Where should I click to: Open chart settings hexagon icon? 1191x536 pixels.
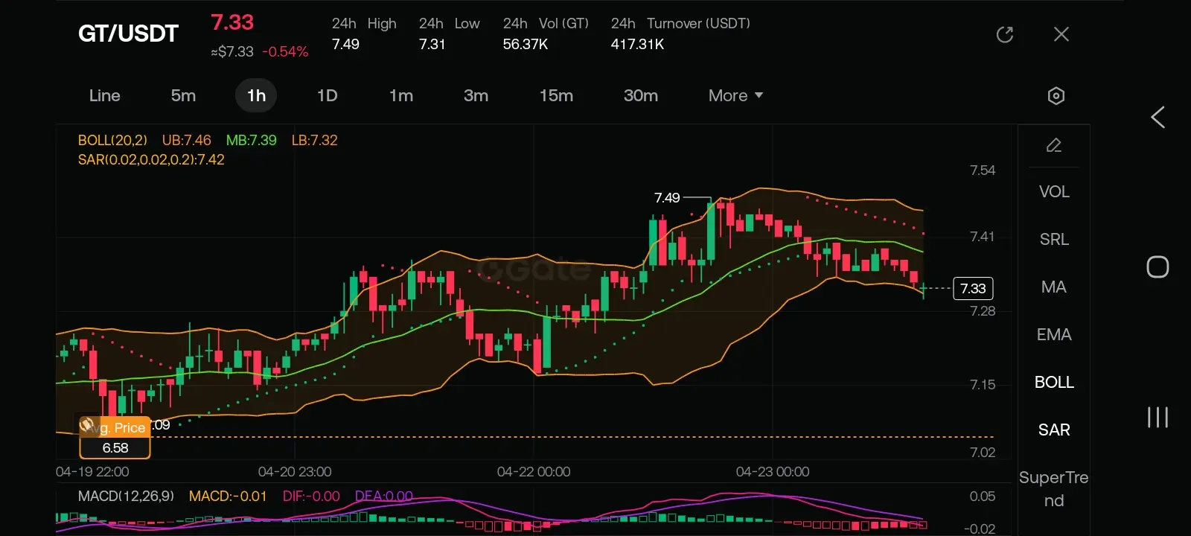pyautogui.click(x=1056, y=96)
